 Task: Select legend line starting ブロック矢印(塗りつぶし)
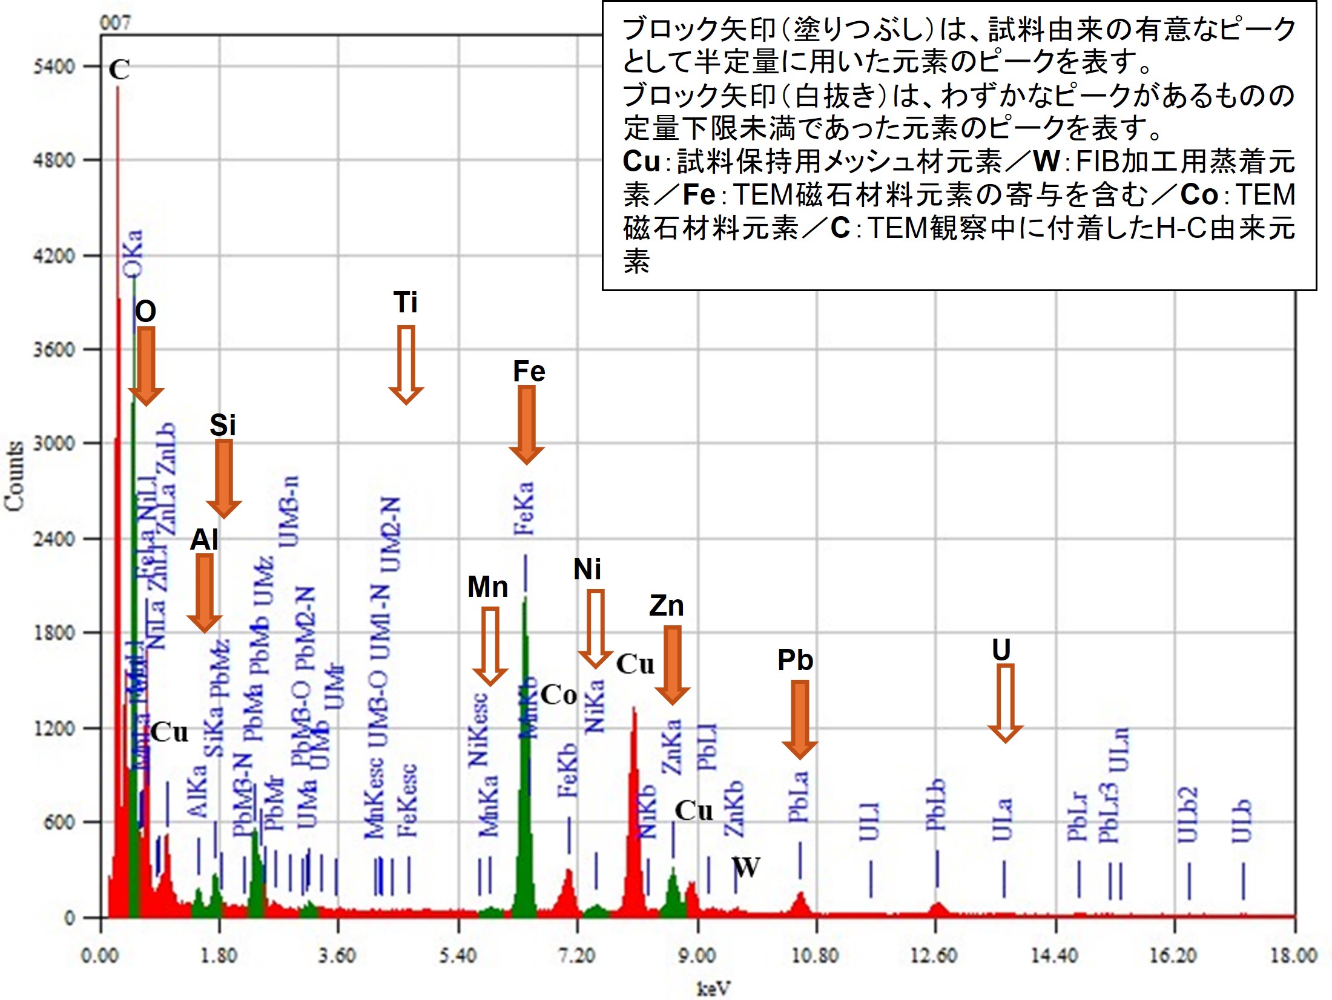pos(959,29)
